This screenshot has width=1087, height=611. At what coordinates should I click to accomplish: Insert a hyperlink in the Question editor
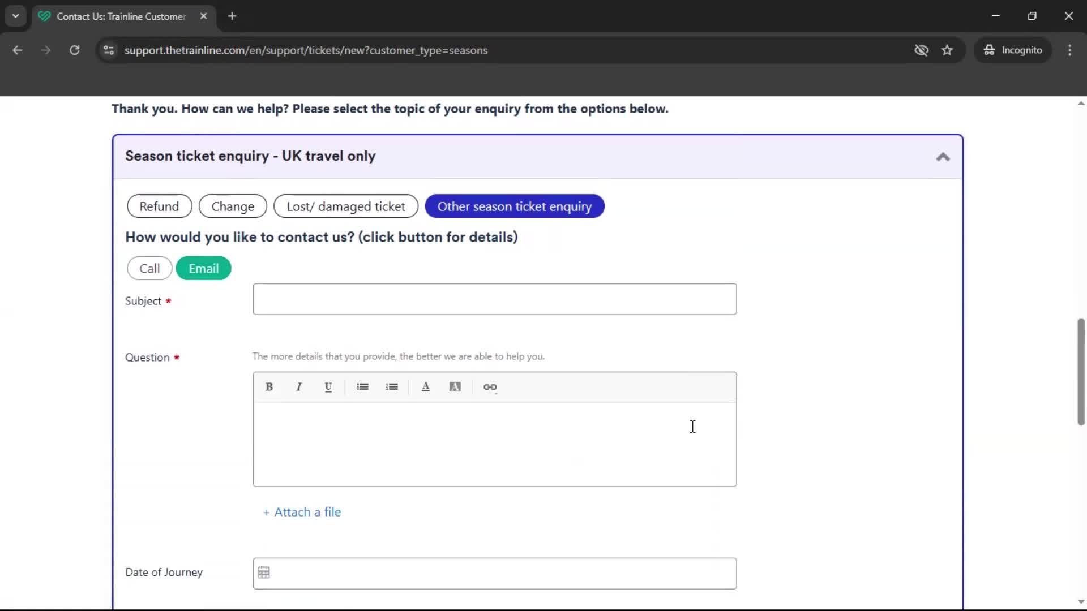click(x=490, y=387)
